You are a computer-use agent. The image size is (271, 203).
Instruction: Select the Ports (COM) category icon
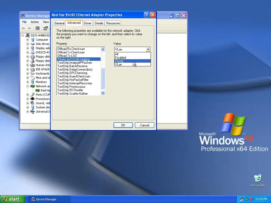click(x=33, y=95)
